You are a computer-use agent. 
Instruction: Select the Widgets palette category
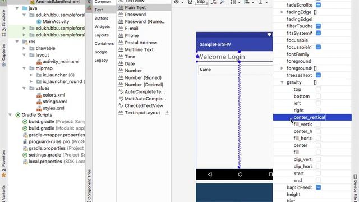pyautogui.click(x=102, y=27)
